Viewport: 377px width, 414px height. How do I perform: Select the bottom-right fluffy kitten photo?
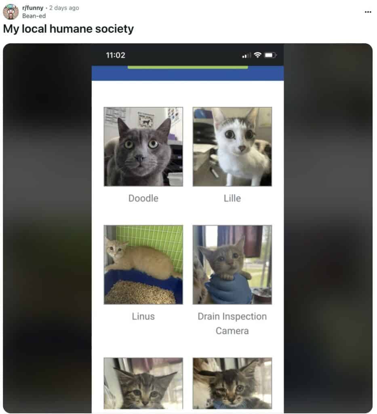pyautogui.click(x=232, y=383)
